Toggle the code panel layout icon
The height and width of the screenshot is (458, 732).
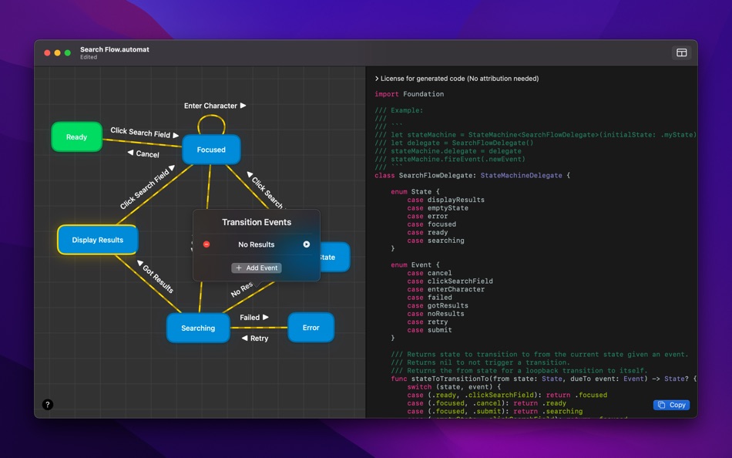point(682,52)
